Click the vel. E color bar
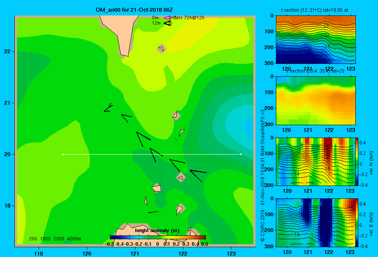The image size is (378, 257). pos(357,222)
